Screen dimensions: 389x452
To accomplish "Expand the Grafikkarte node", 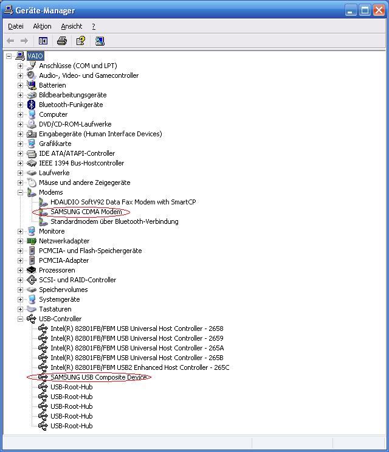I will (x=20, y=144).
